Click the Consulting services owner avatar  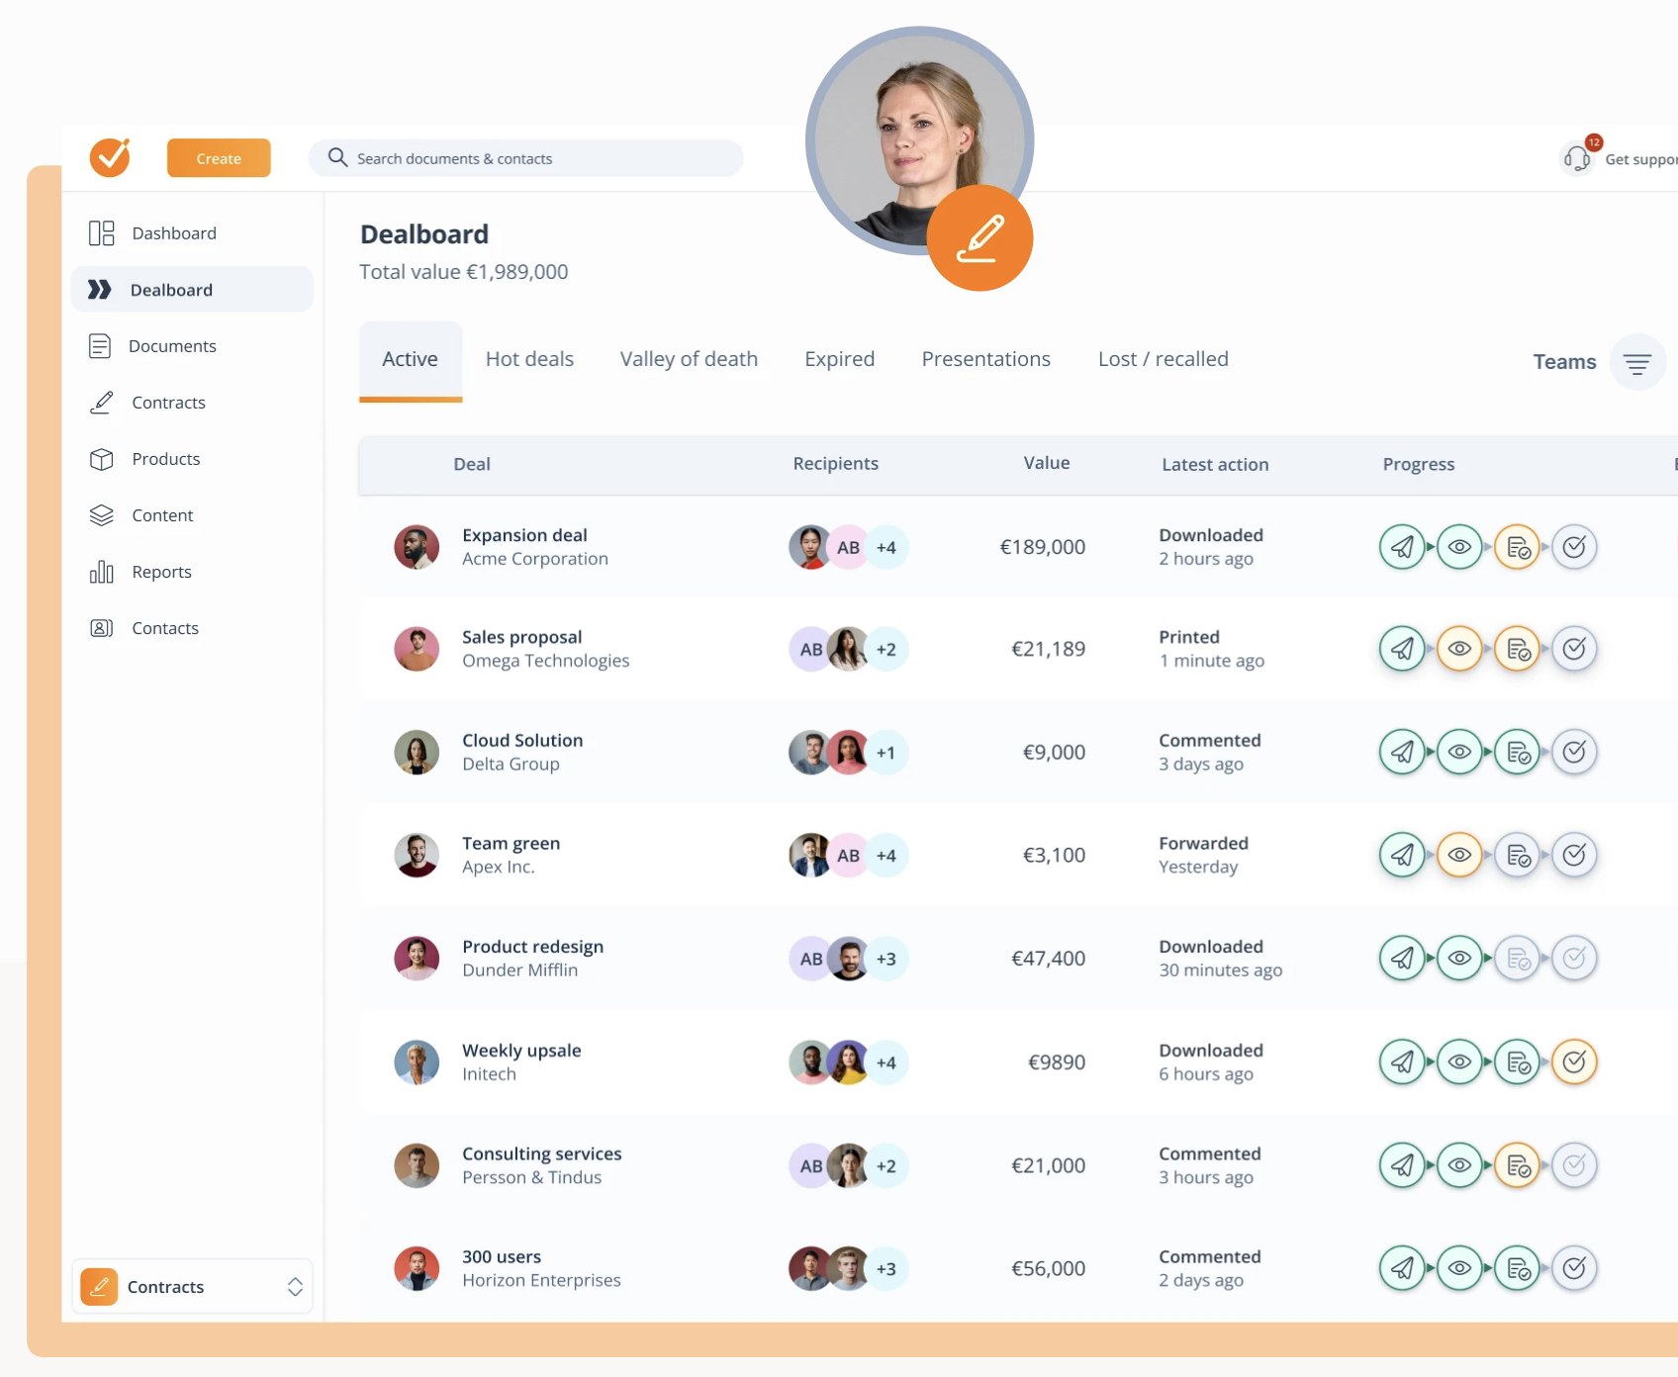[x=417, y=1166]
